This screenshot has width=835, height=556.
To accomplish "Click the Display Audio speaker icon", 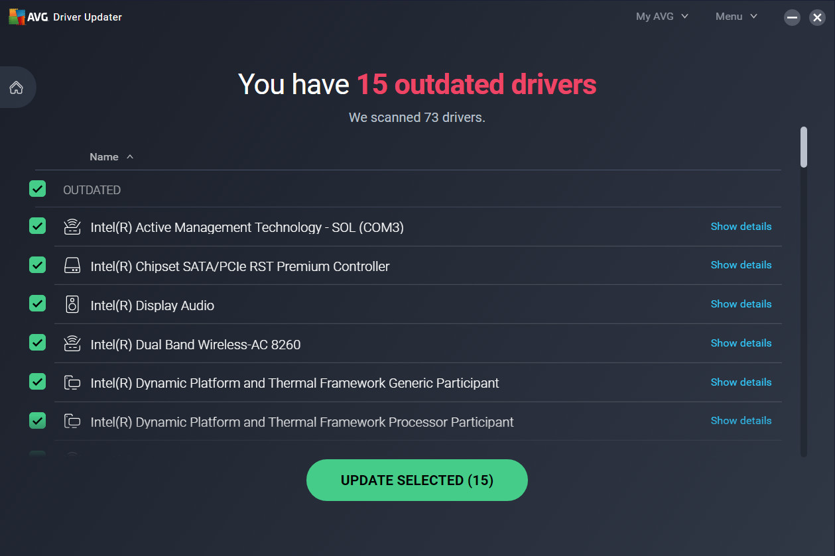I will tap(72, 305).
